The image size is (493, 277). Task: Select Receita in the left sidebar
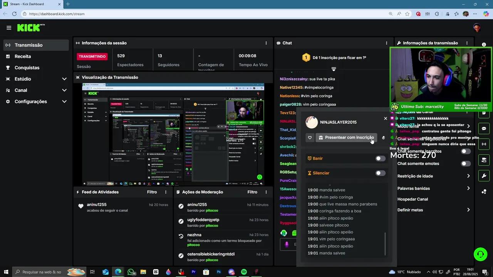(x=23, y=56)
